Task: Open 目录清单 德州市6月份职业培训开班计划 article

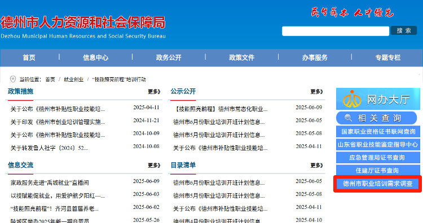Action: 219,182
